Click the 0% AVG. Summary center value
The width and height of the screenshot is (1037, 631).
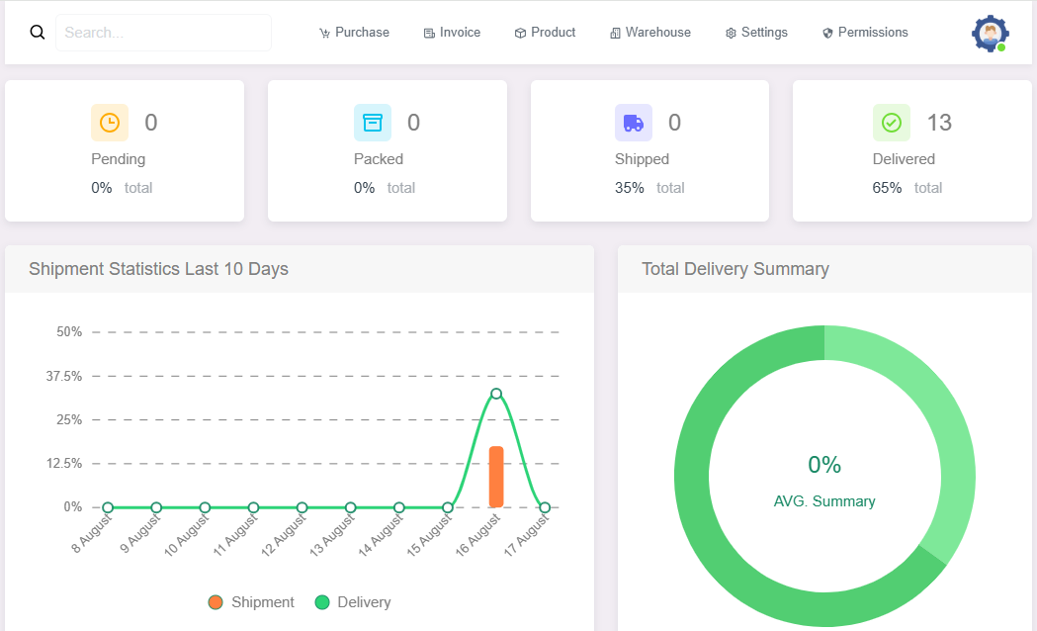(824, 464)
